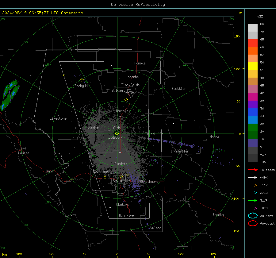
Task: Select the yellow radar-center diamond above Didsbury
Action: [x=117, y=134]
